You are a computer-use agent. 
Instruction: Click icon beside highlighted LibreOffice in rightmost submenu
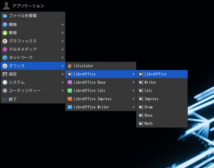(x=141, y=74)
